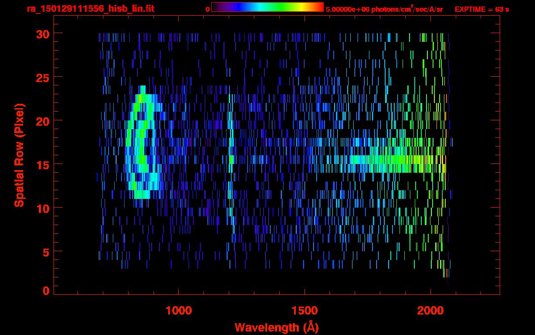This screenshot has height=335, width=535.
Task: Click the Spatial Row (Pixel) axis title
Action: 19,155
